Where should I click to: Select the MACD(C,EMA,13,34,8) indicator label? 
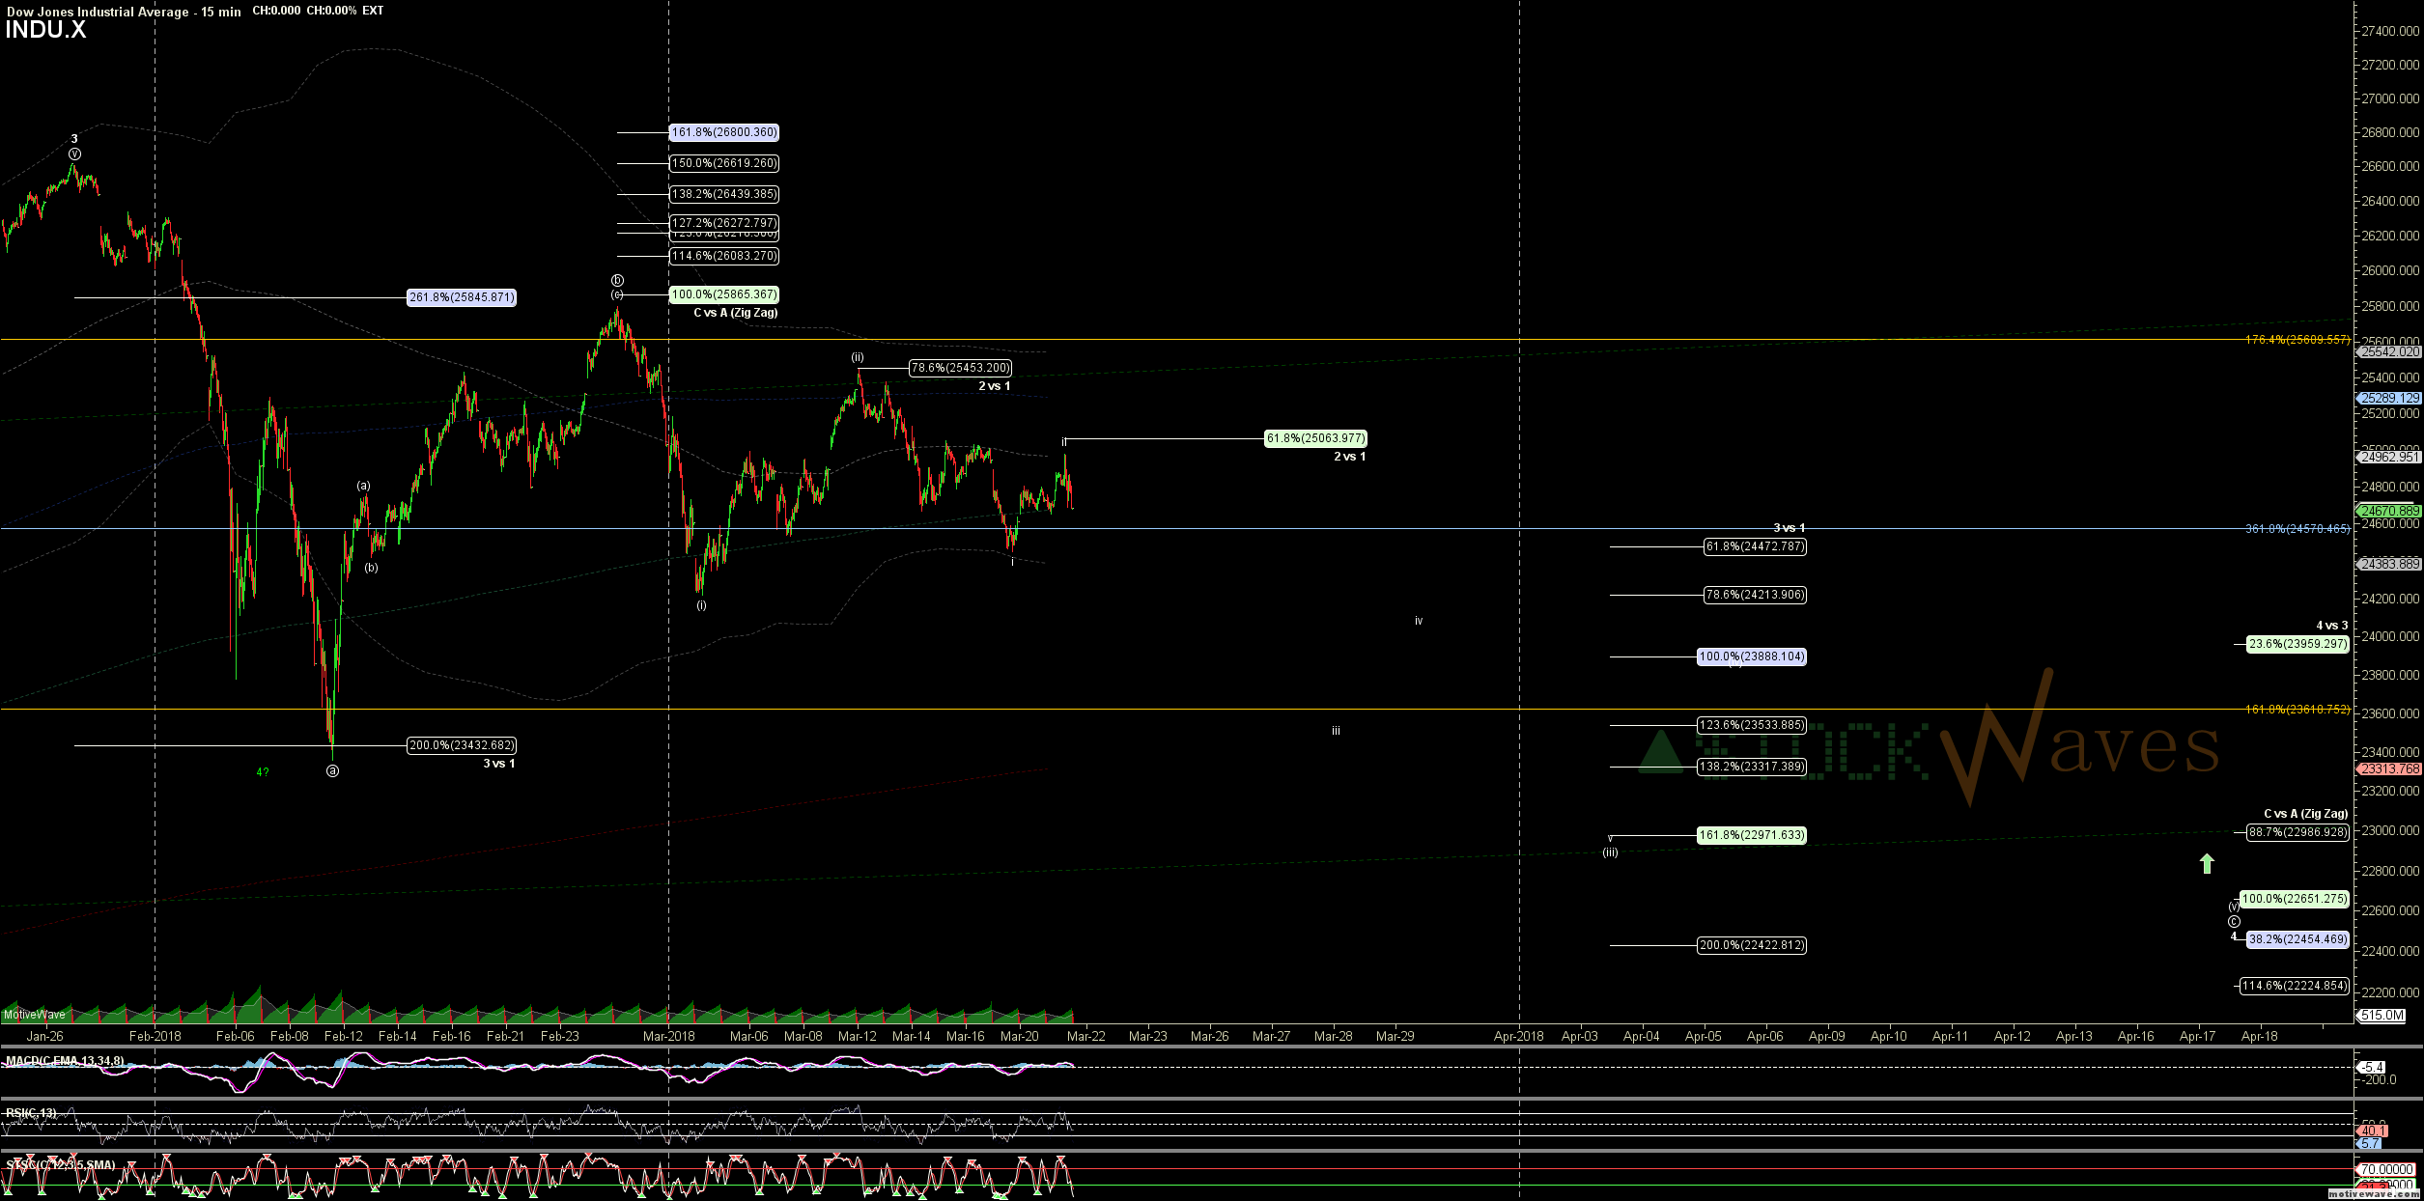pyautogui.click(x=64, y=1061)
